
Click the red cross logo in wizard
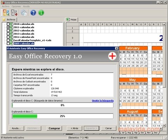[x=112, y=56]
